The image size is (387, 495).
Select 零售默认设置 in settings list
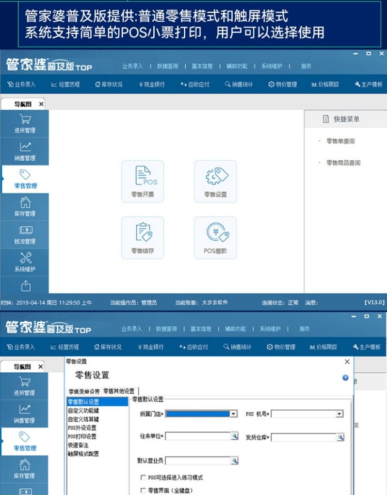[x=98, y=402]
